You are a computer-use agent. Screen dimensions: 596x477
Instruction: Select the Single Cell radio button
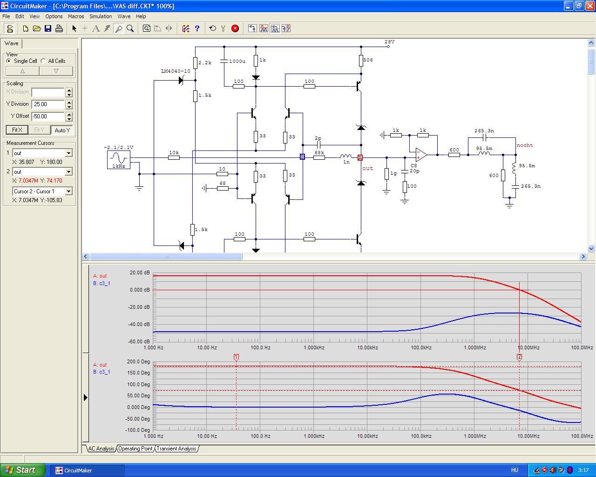pyautogui.click(x=9, y=61)
